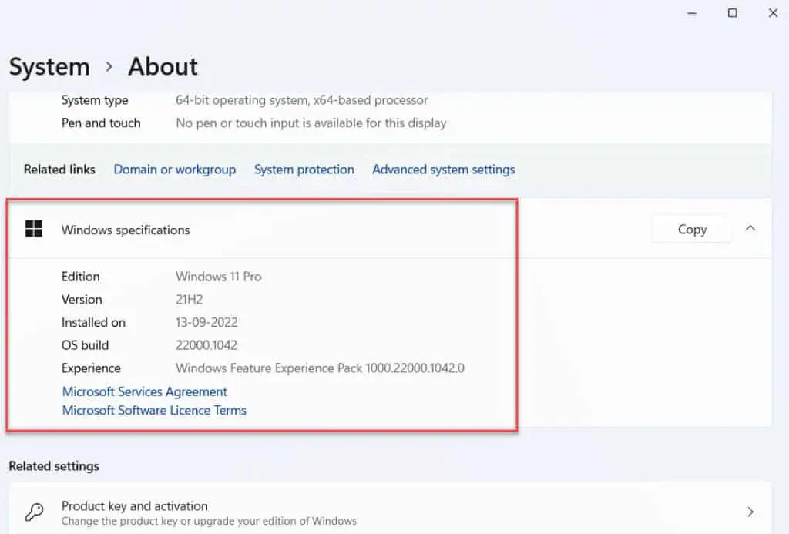Click the key icon for Product key and activation

[x=34, y=512]
